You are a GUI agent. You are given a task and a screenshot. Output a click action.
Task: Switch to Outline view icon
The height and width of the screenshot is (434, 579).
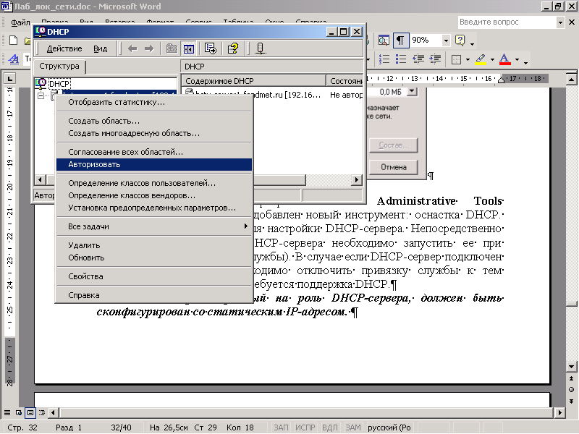coord(42,412)
